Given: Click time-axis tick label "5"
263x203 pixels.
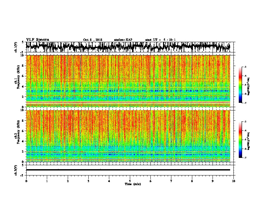Looking at the screenshot, I should click(x=130, y=181).
